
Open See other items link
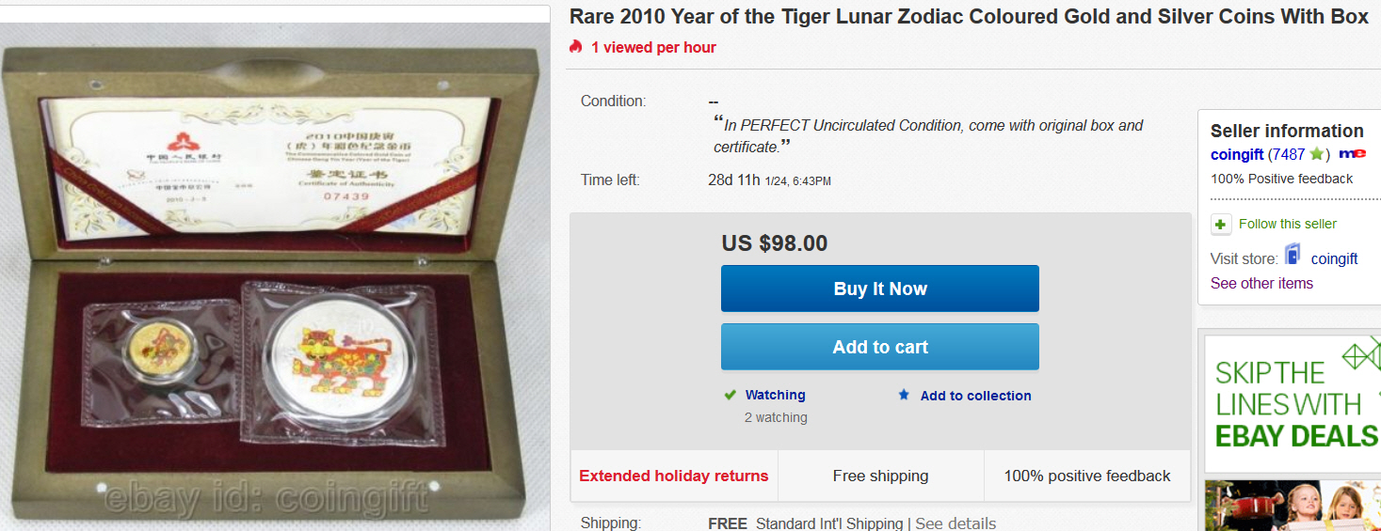[x=1261, y=283]
